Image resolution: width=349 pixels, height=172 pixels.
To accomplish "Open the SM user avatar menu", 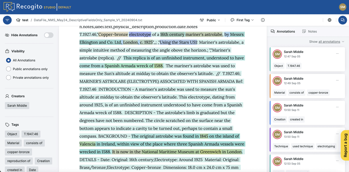I will pyautogui.click(x=342, y=7).
